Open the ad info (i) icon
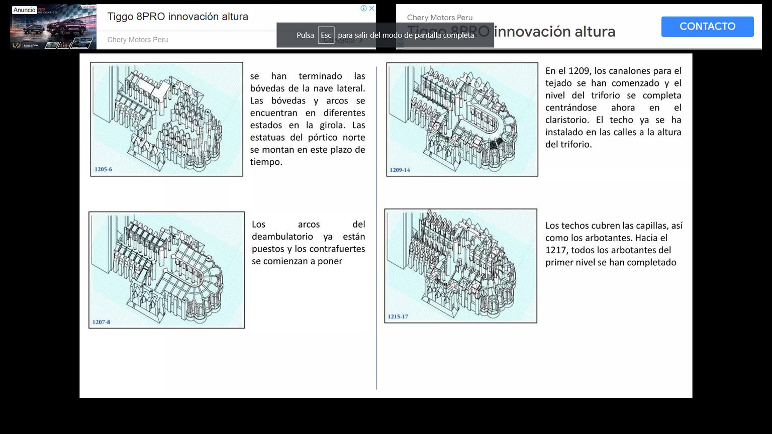 click(364, 8)
